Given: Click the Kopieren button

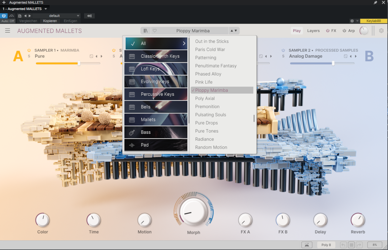Looking at the screenshot, I should point(50,21).
